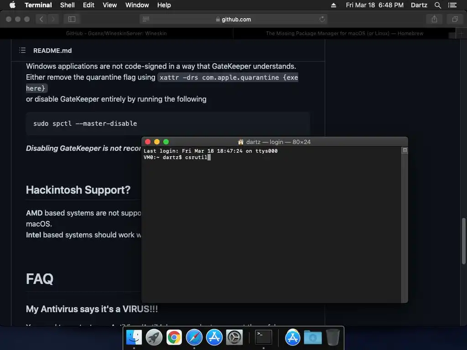Click the csrutil command line in Terminal
This screenshot has width=467, height=350.
(177, 157)
